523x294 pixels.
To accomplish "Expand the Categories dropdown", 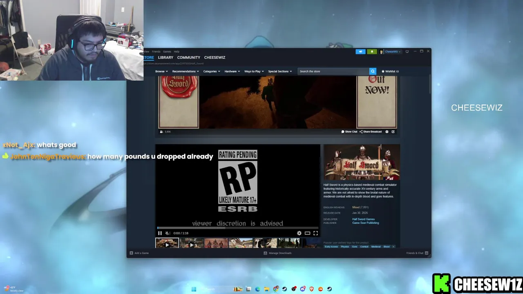I will coord(212,71).
